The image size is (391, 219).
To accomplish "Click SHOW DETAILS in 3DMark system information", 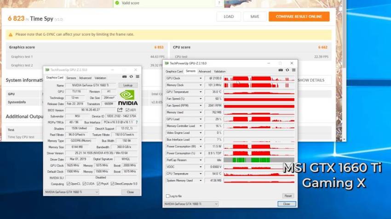I will (x=311, y=80).
